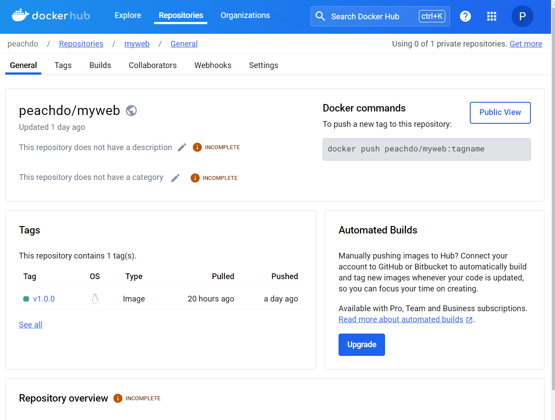Image resolution: width=555 pixels, height=420 pixels.
Task: Click the 'a day ago' cell
Action: pyautogui.click(x=281, y=299)
